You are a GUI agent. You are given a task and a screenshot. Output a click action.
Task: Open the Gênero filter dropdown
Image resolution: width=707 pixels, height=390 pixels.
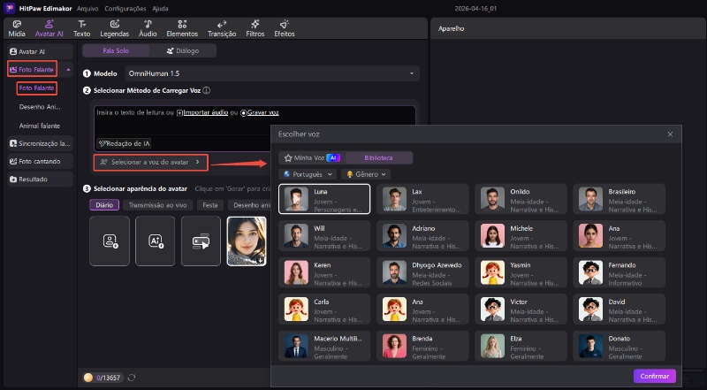tap(367, 174)
